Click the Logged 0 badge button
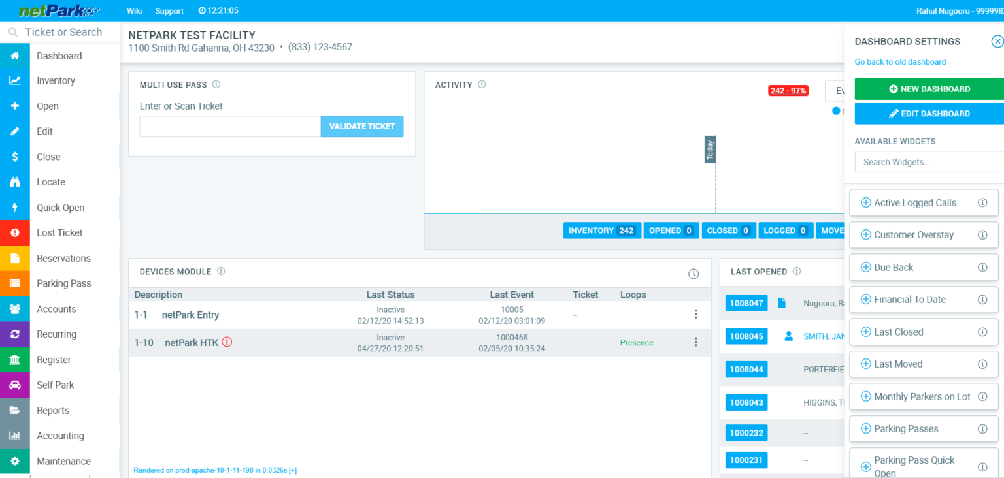Viewport: 1004px width, 478px height. click(x=786, y=231)
